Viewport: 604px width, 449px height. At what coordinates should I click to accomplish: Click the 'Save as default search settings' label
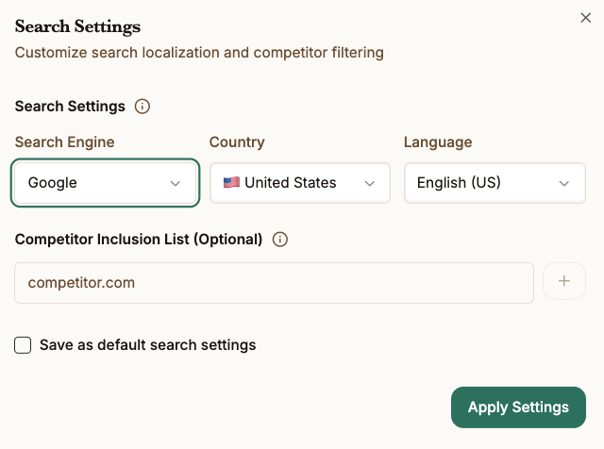click(147, 345)
